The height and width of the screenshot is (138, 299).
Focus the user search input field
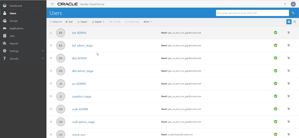252,13
